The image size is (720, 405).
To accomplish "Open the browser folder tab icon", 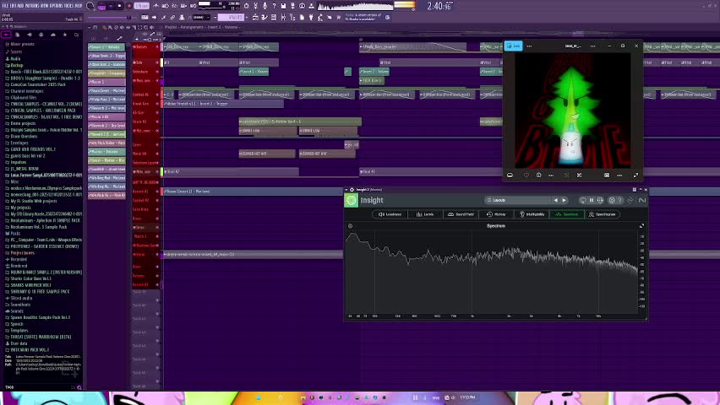I will [76, 35].
